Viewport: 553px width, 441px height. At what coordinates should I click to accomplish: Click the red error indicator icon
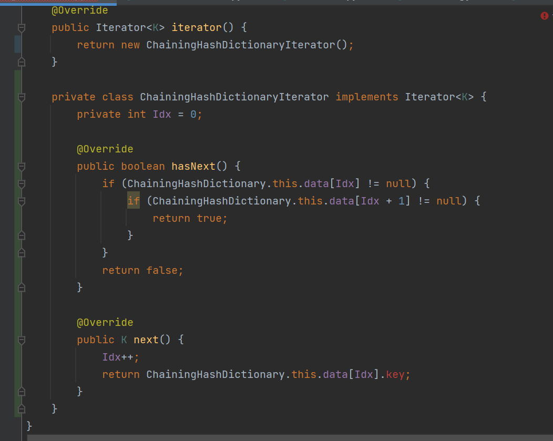[544, 16]
